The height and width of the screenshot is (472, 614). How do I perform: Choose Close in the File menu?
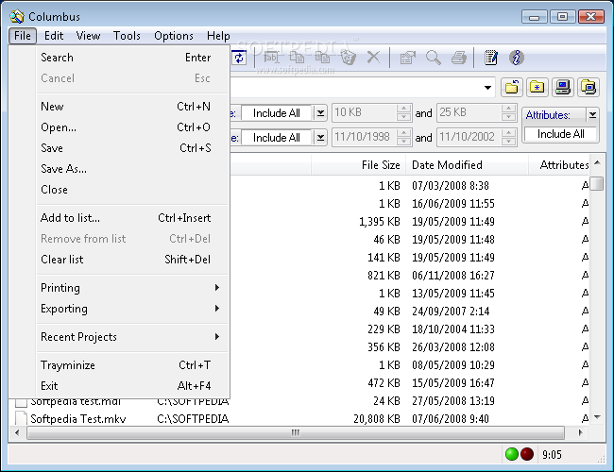pyautogui.click(x=132, y=190)
